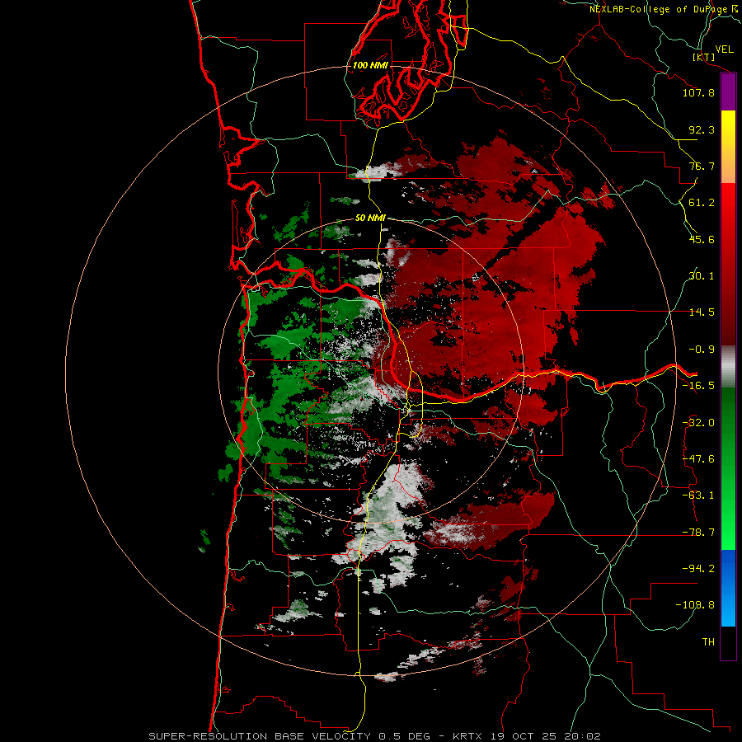
Task: Click the blue segment of velocity color bar
Action: click(x=728, y=588)
